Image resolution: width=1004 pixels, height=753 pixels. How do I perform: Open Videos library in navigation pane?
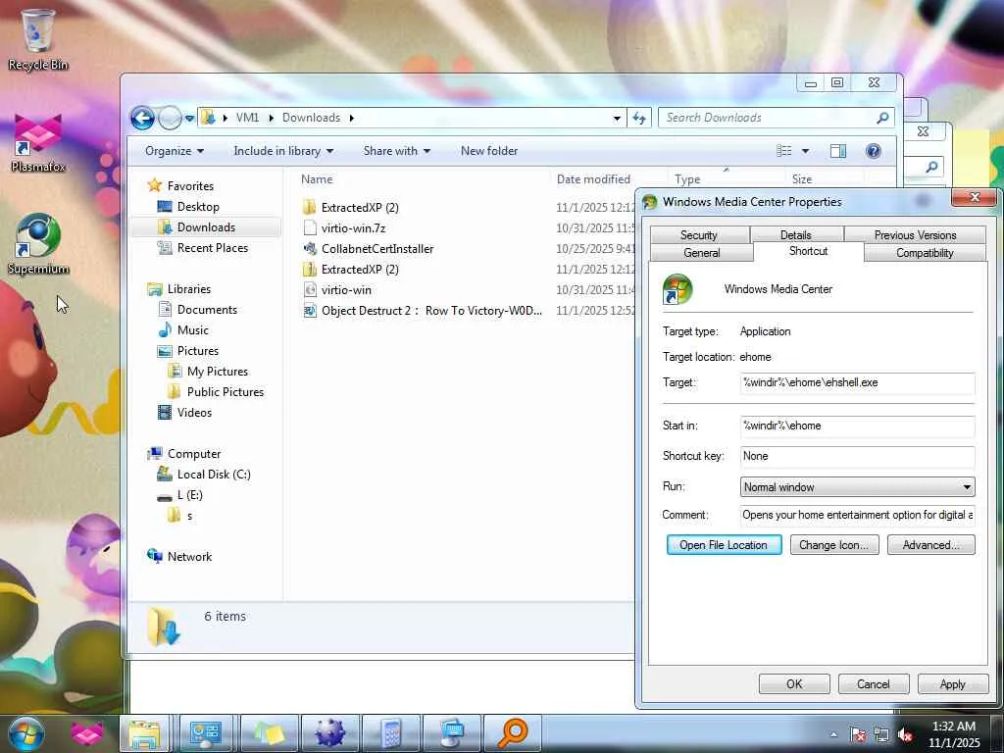click(x=194, y=413)
